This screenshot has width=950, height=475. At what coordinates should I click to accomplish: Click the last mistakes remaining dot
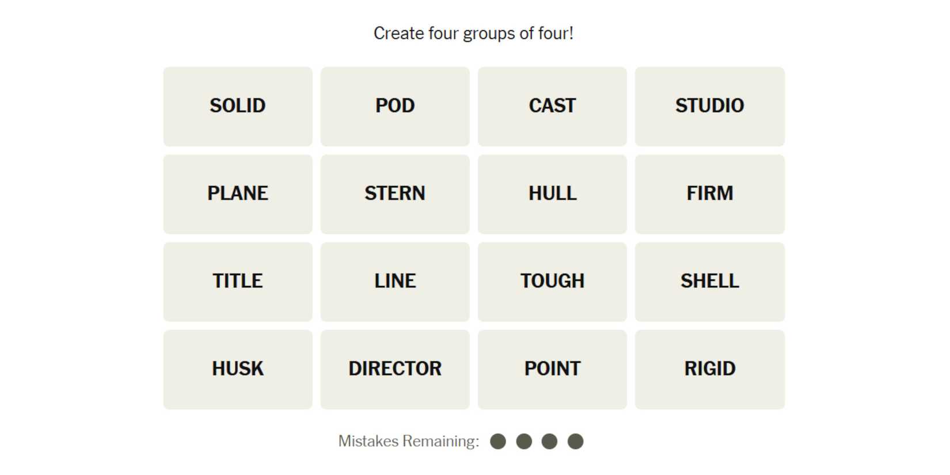click(575, 442)
